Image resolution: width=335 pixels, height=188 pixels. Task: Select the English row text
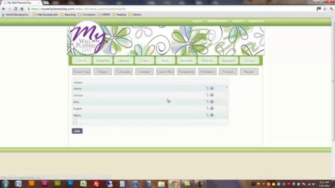[x=77, y=109]
